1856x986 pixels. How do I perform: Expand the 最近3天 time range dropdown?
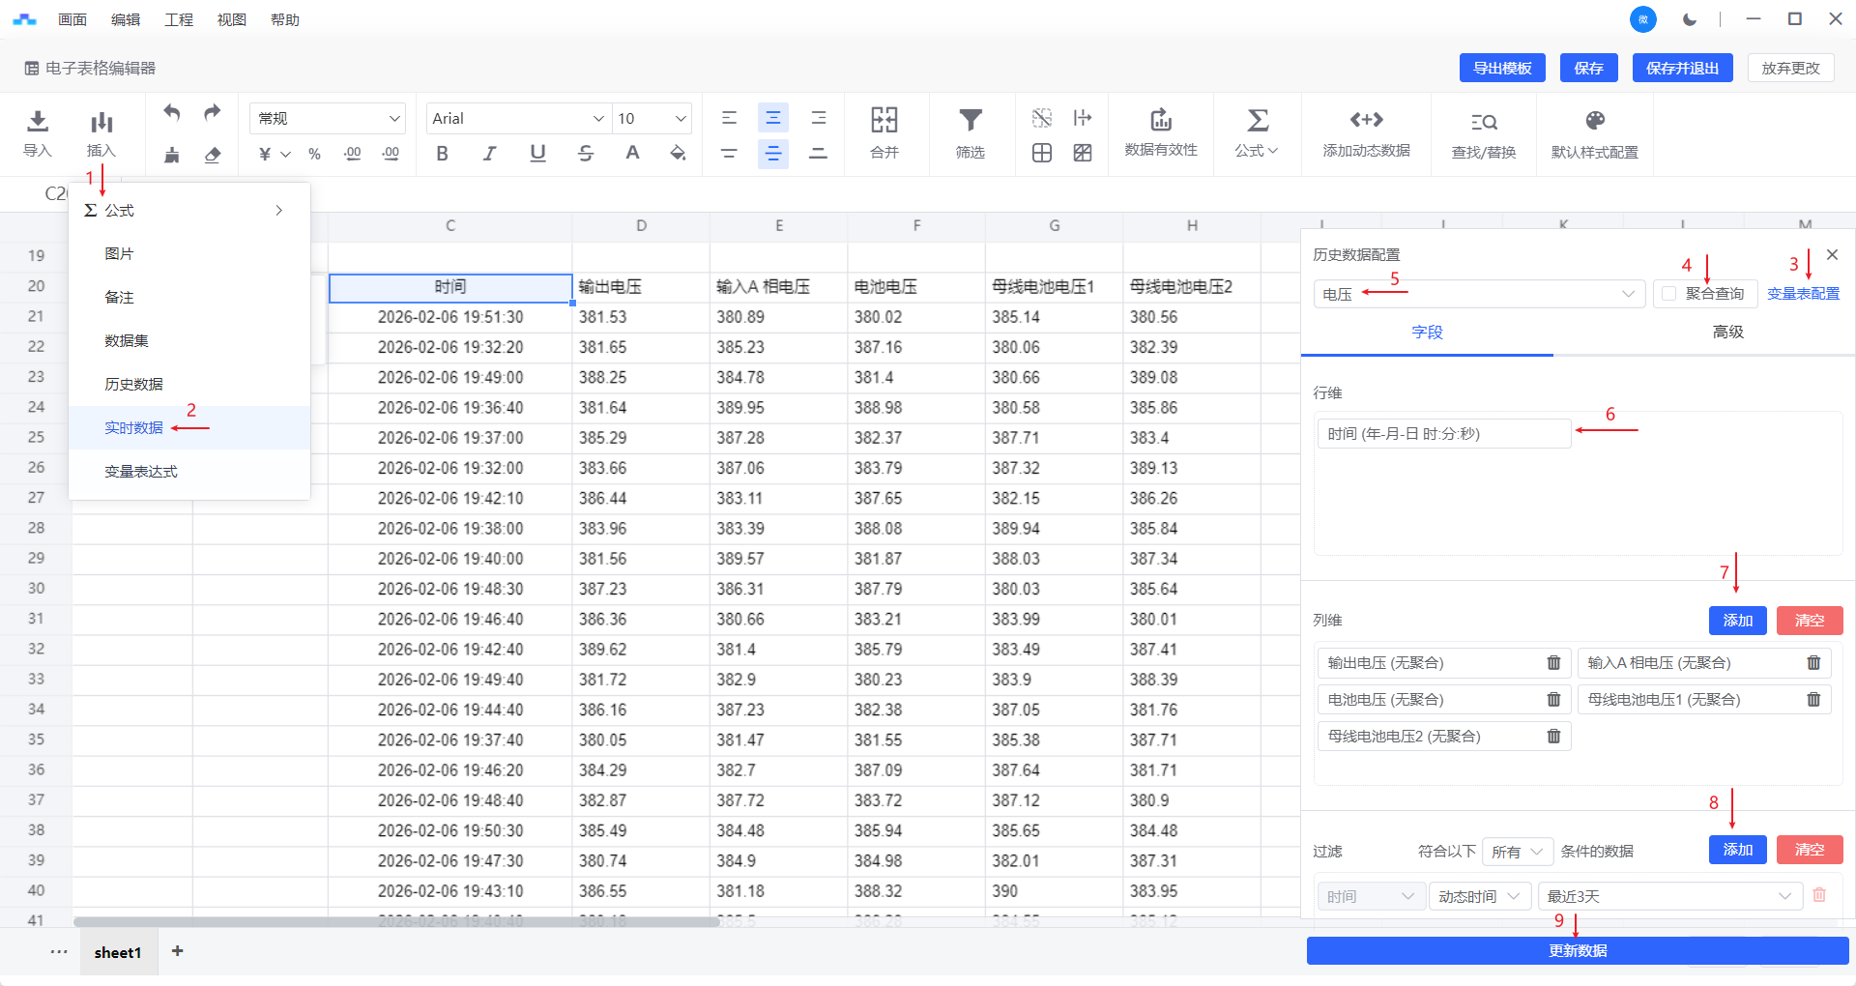(1669, 896)
